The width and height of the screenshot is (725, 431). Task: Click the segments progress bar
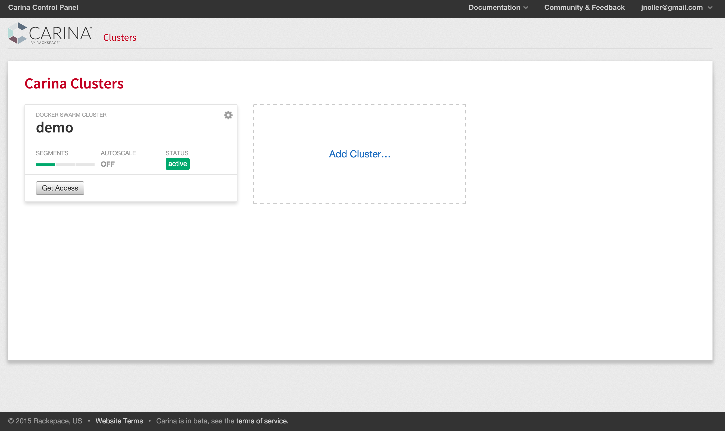(65, 165)
